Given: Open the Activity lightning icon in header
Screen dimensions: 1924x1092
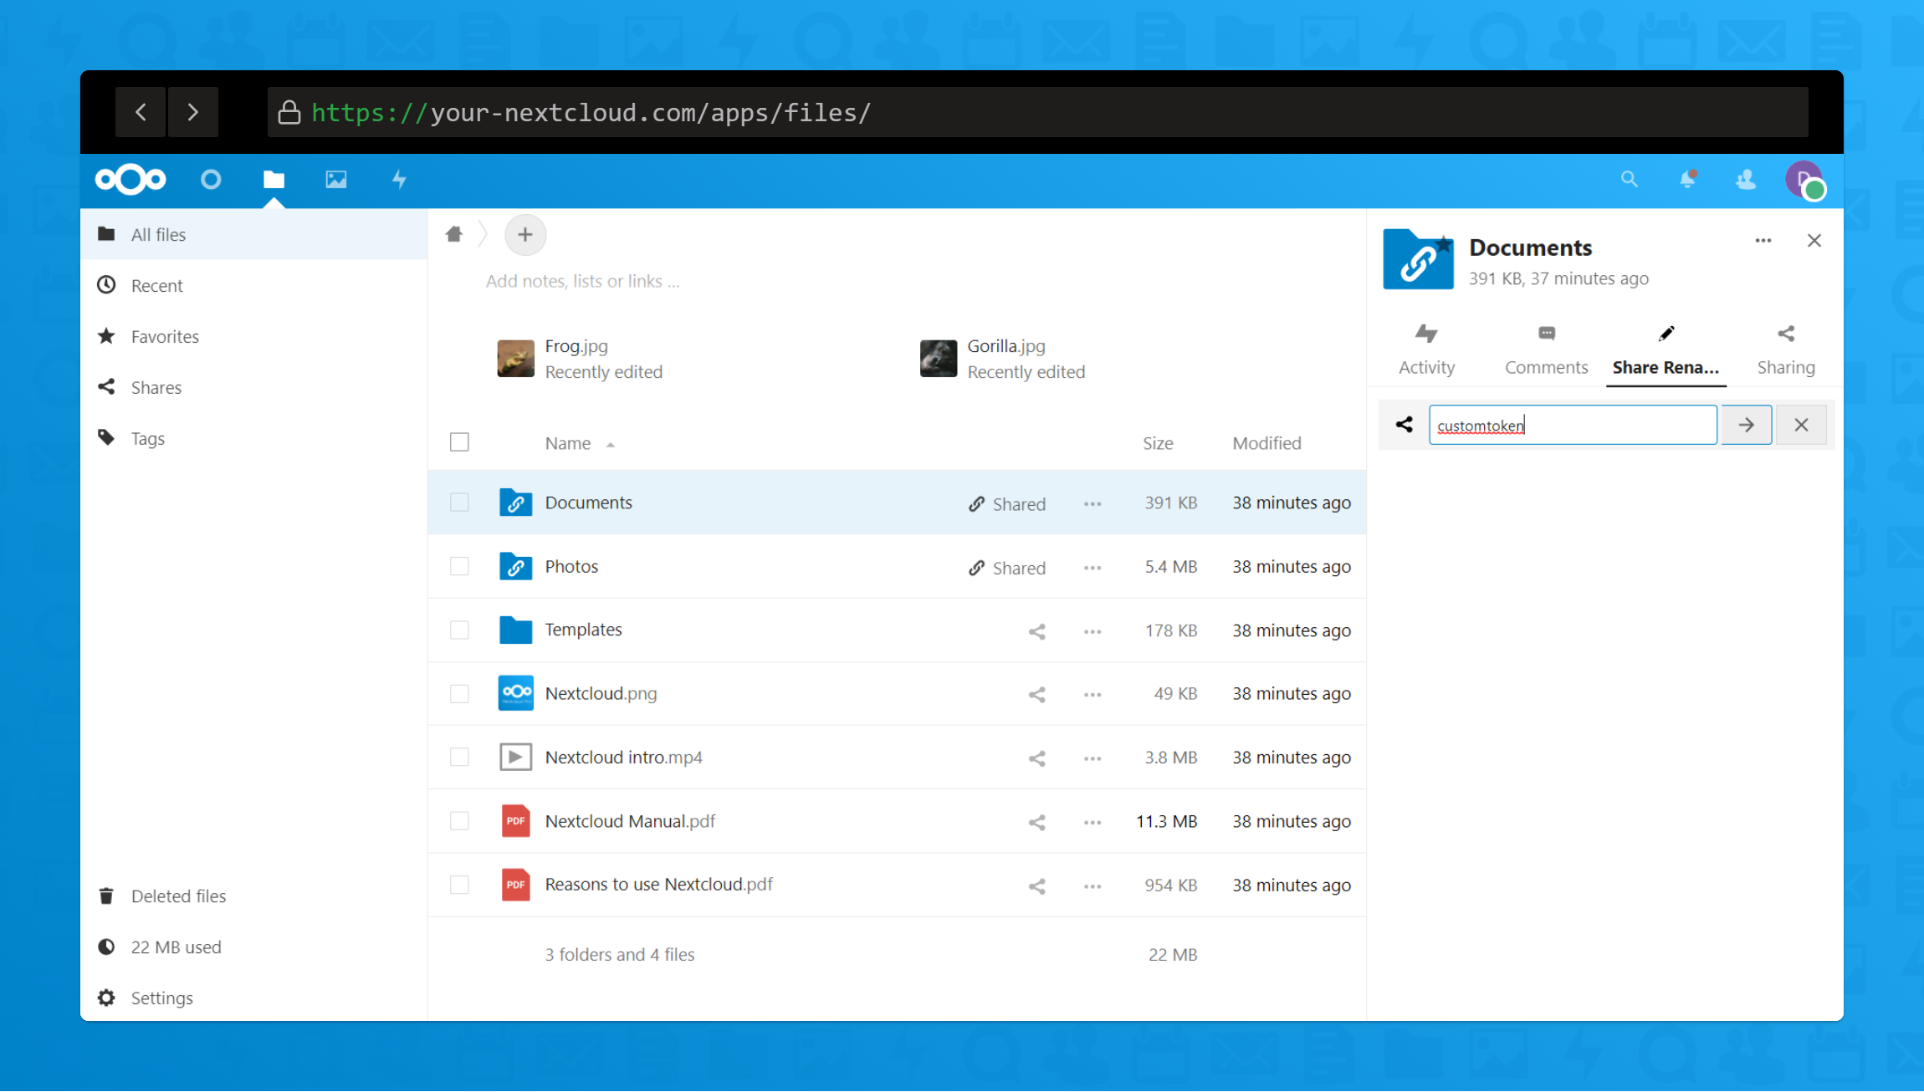Looking at the screenshot, I should click(x=399, y=180).
